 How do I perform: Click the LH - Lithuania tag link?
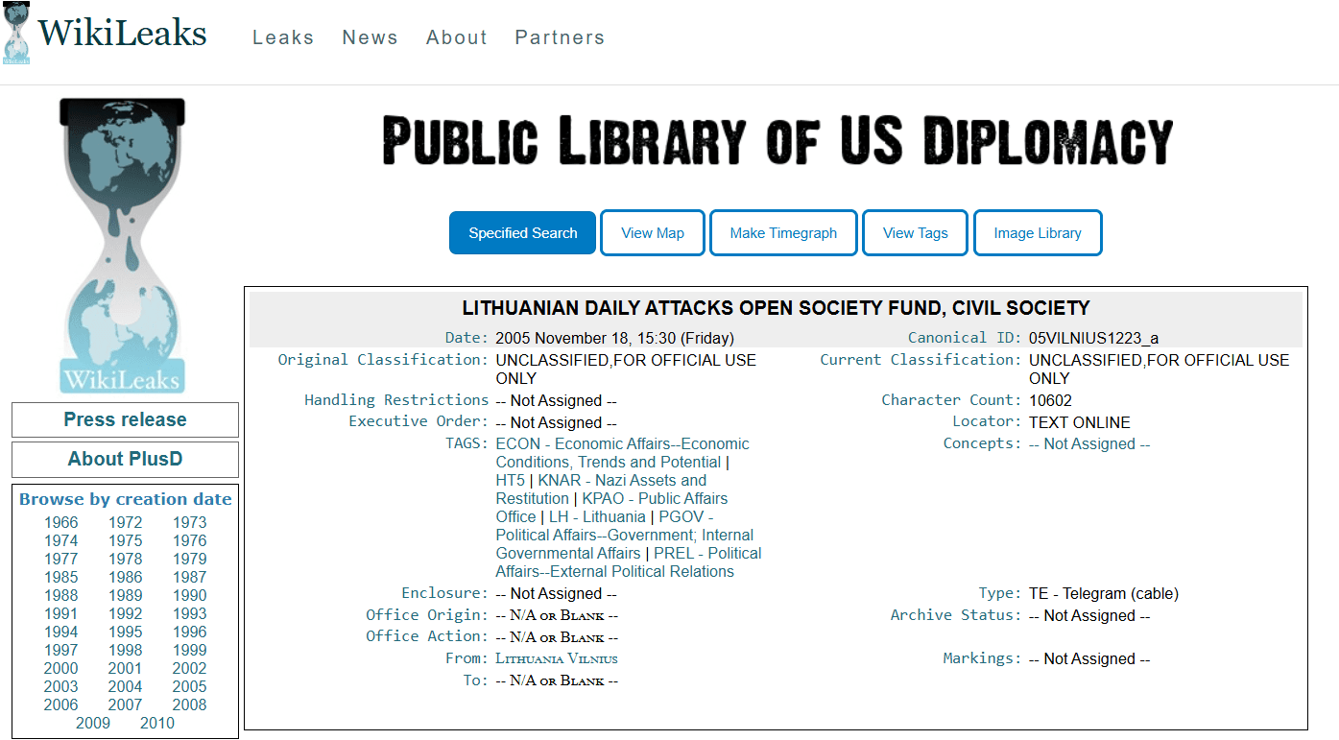[x=597, y=516]
